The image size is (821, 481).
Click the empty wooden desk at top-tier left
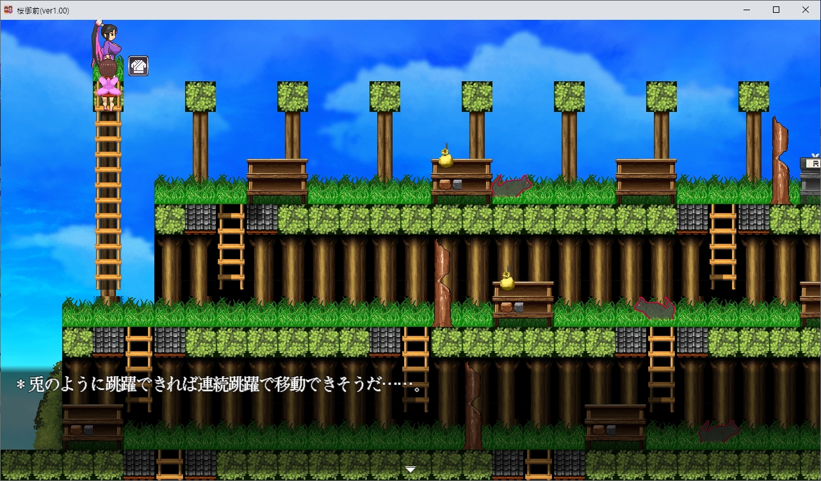tap(277, 180)
